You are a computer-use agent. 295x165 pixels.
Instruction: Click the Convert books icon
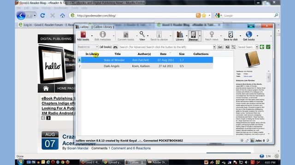pyautogui.click(x=126, y=35)
